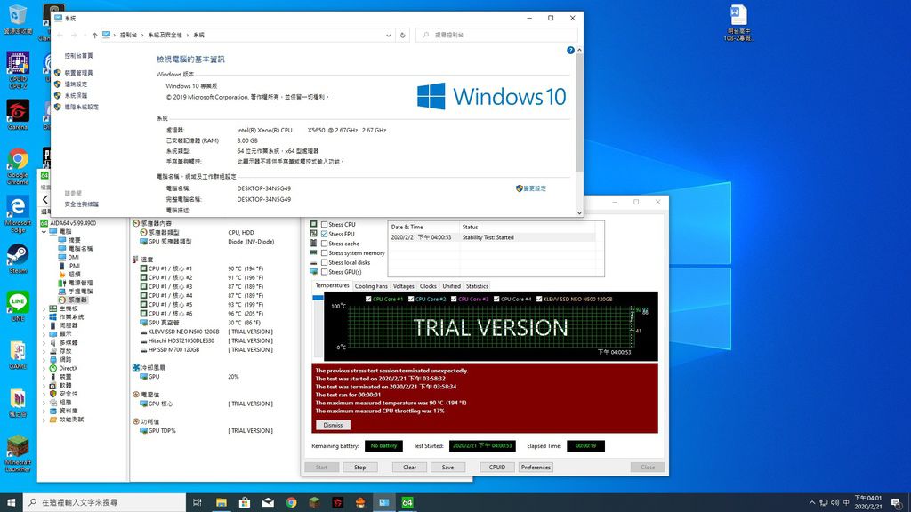Switch to AIDA64 via its taskbar icon
The image size is (911, 512).
tap(407, 502)
